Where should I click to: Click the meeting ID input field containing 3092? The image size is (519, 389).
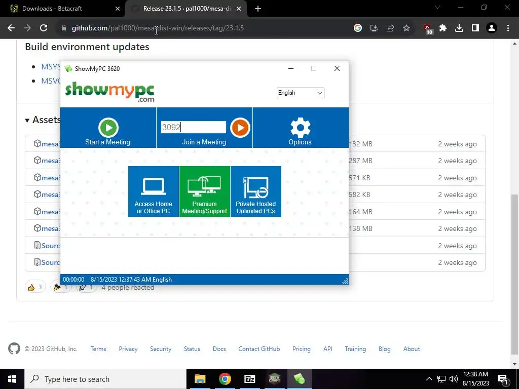click(194, 127)
